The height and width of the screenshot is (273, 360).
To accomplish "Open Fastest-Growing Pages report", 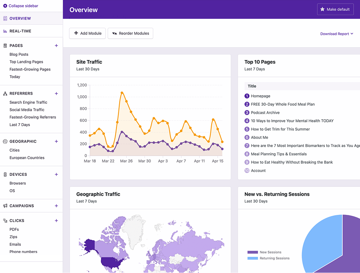I will (30, 69).
